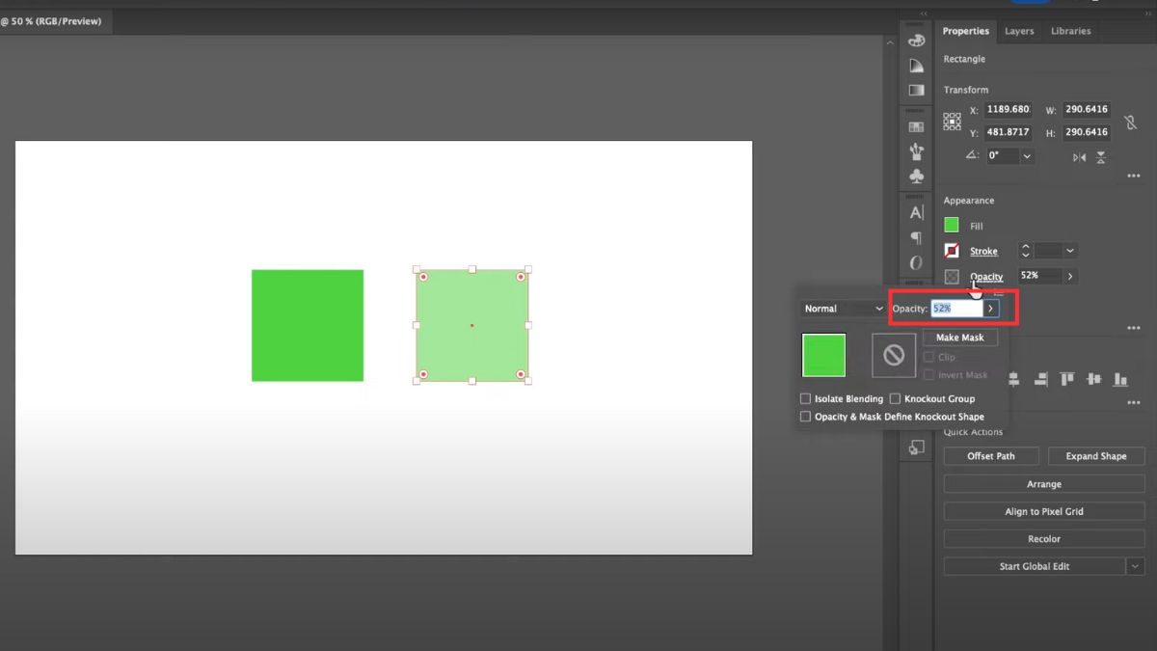Click the vertical align bottom icon
Viewport: 1157px width, 651px height.
point(1120,380)
